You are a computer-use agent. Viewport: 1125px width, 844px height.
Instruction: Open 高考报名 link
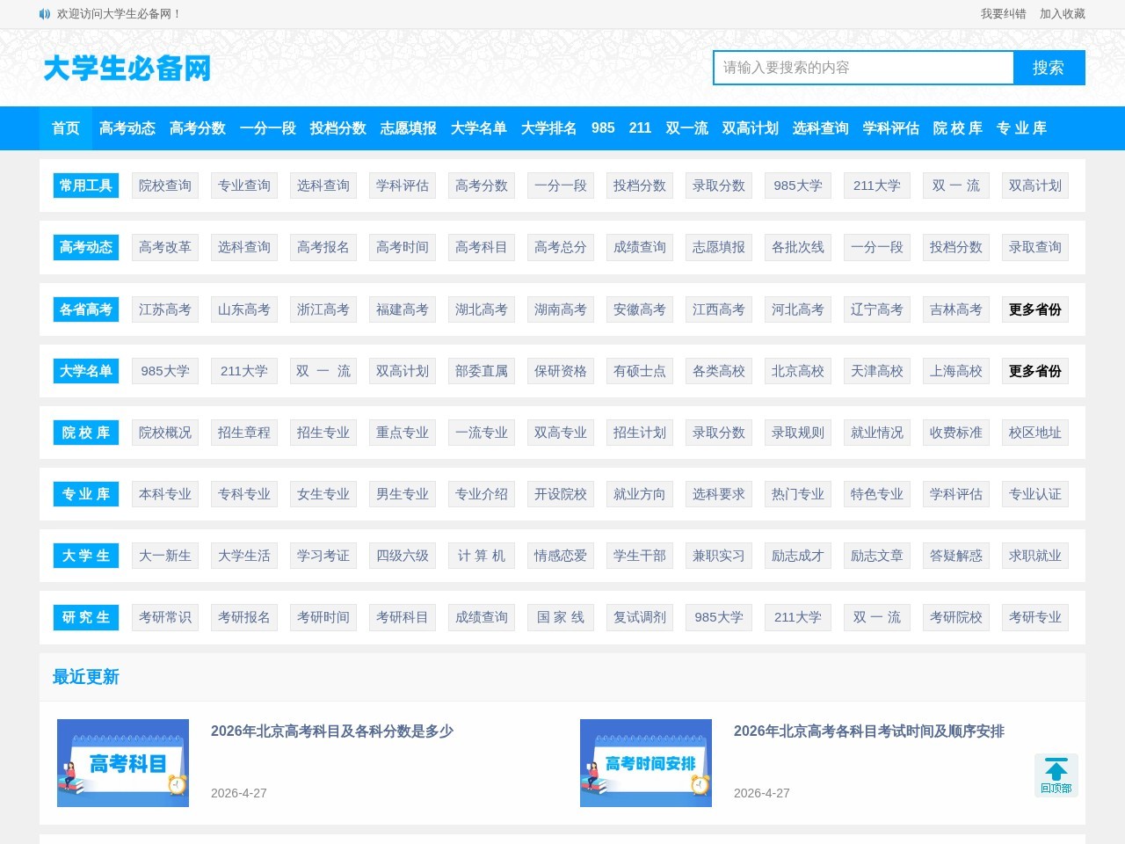pos(323,247)
